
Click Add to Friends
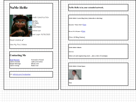15,62
